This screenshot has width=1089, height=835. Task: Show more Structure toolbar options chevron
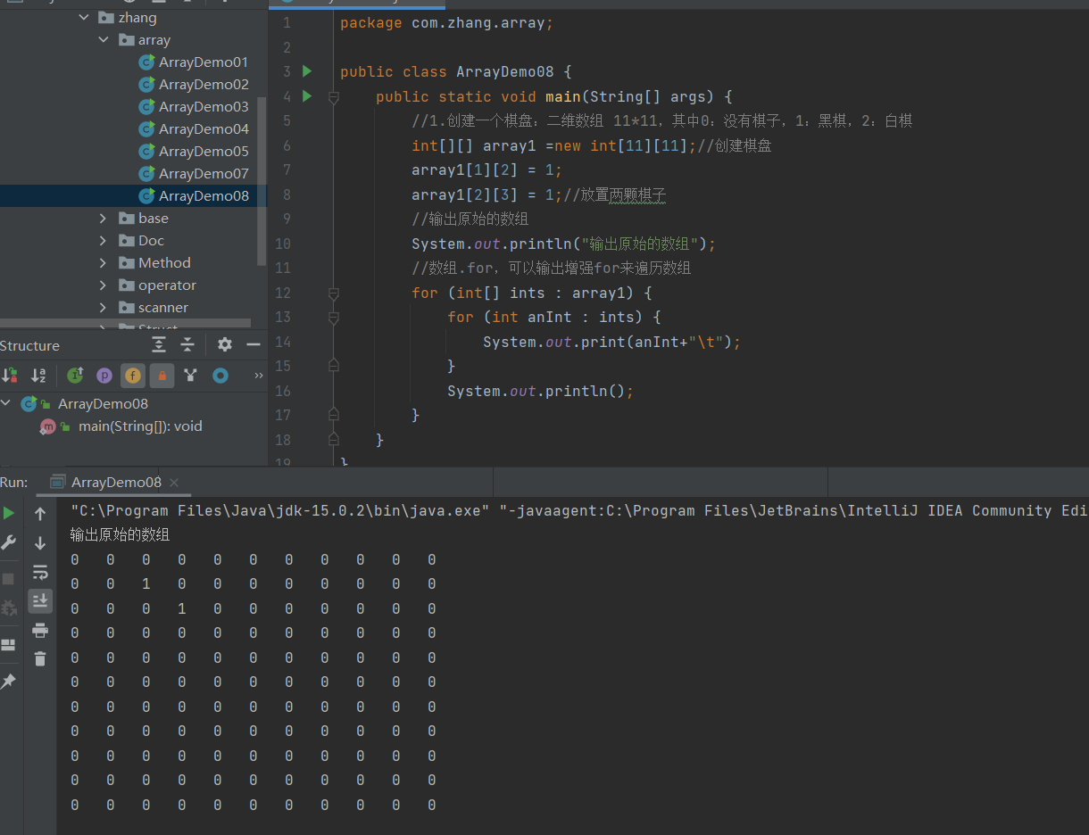[x=259, y=376]
